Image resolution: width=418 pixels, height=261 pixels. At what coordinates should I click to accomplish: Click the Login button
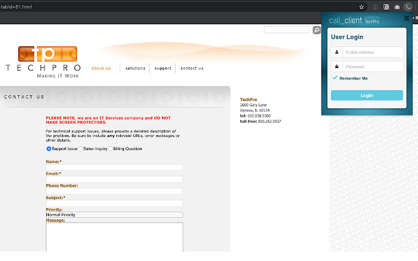click(367, 95)
